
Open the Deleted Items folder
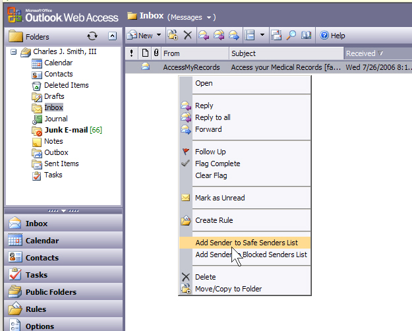click(60, 85)
